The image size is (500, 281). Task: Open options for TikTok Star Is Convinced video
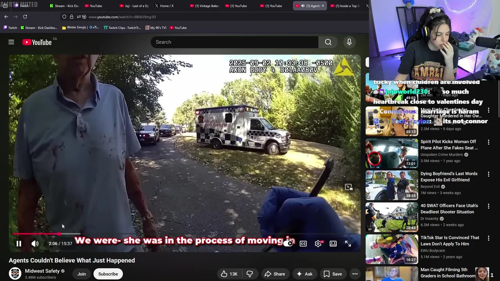tap(488, 238)
